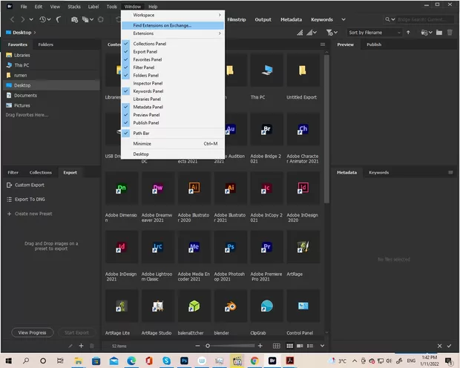Expand the Extensions submenu arrow
This screenshot has height=368, width=460.
click(x=220, y=33)
